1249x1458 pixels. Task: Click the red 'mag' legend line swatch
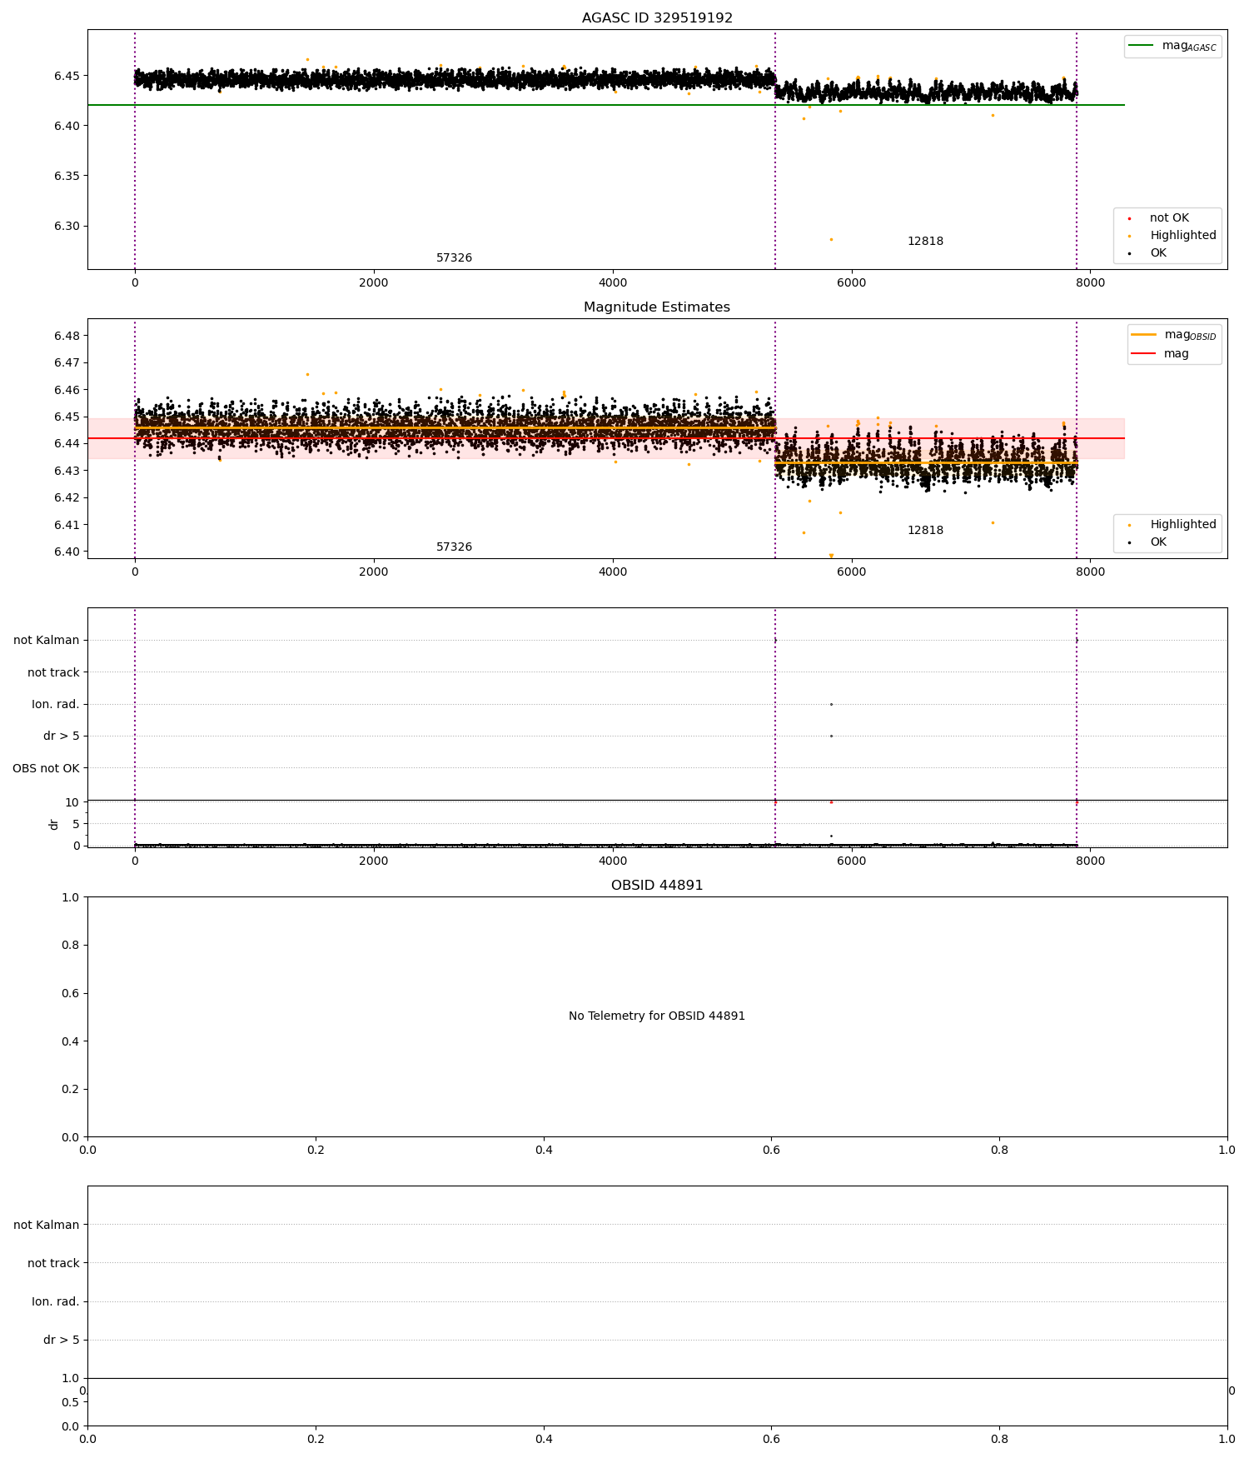(x=1144, y=353)
